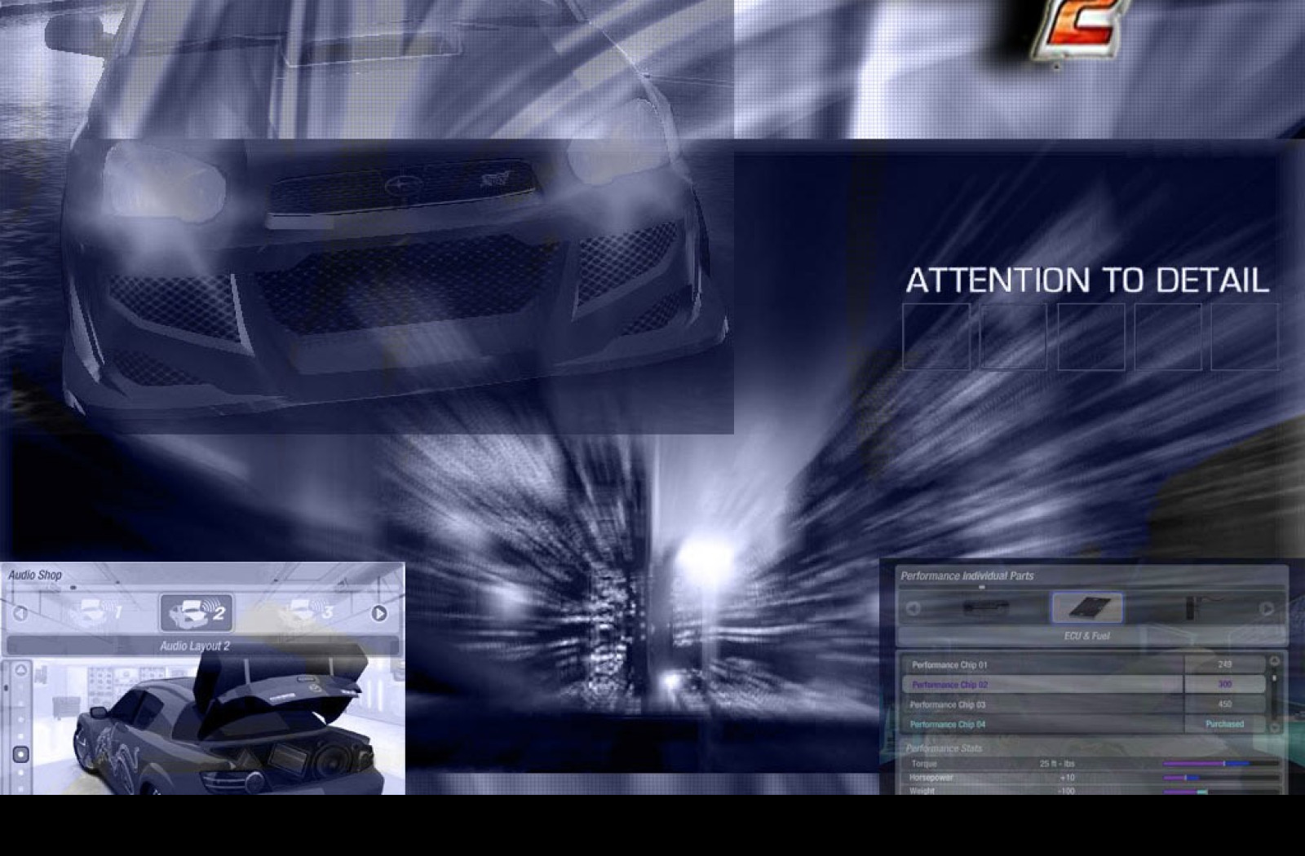Screen dimensions: 1305x856
Task: Click the 249 price cell
Action: [x=1224, y=664]
